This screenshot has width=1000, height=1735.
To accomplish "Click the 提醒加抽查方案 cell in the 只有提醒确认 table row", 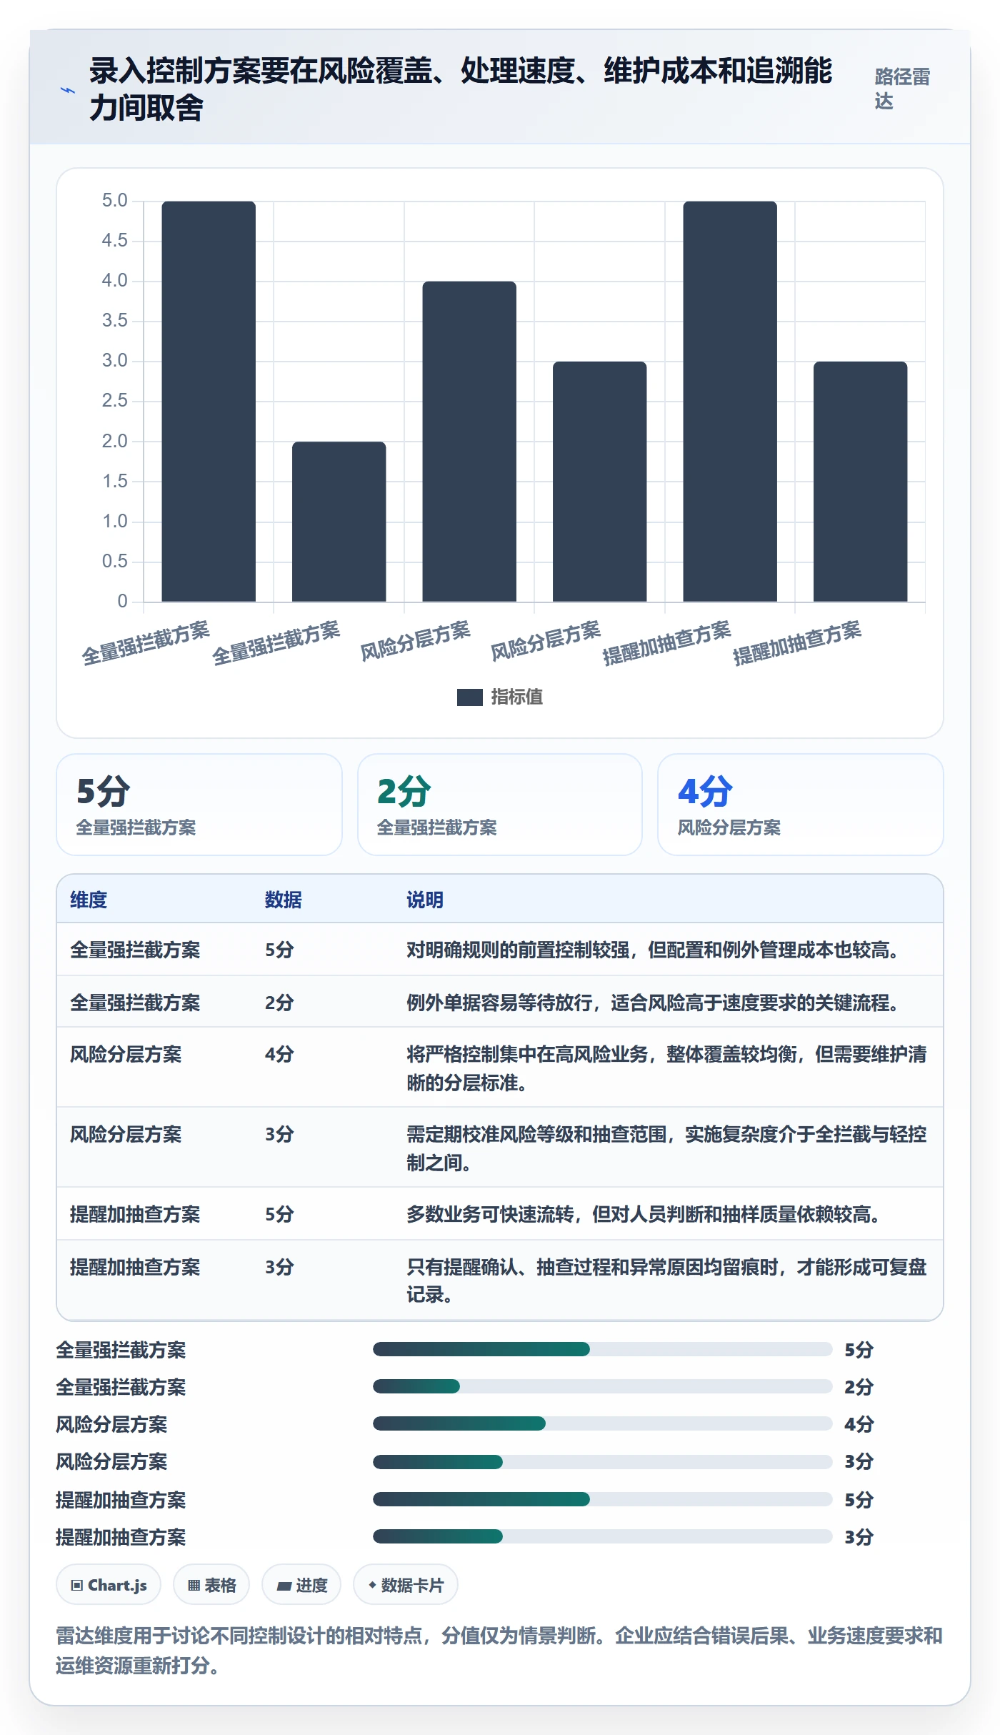I will coord(135,1267).
